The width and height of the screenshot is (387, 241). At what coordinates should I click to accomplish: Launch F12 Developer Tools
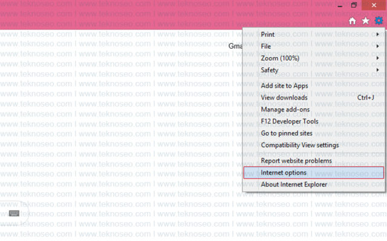(313, 121)
